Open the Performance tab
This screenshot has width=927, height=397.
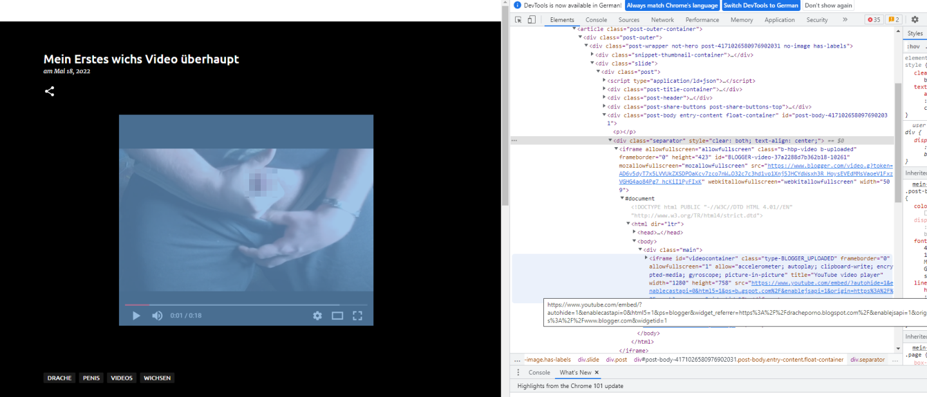coord(702,20)
